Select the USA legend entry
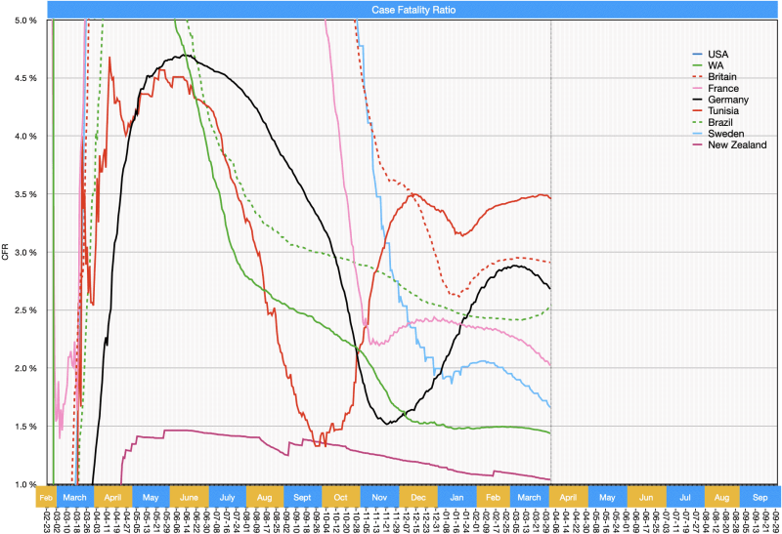782x534 pixels. click(x=717, y=53)
